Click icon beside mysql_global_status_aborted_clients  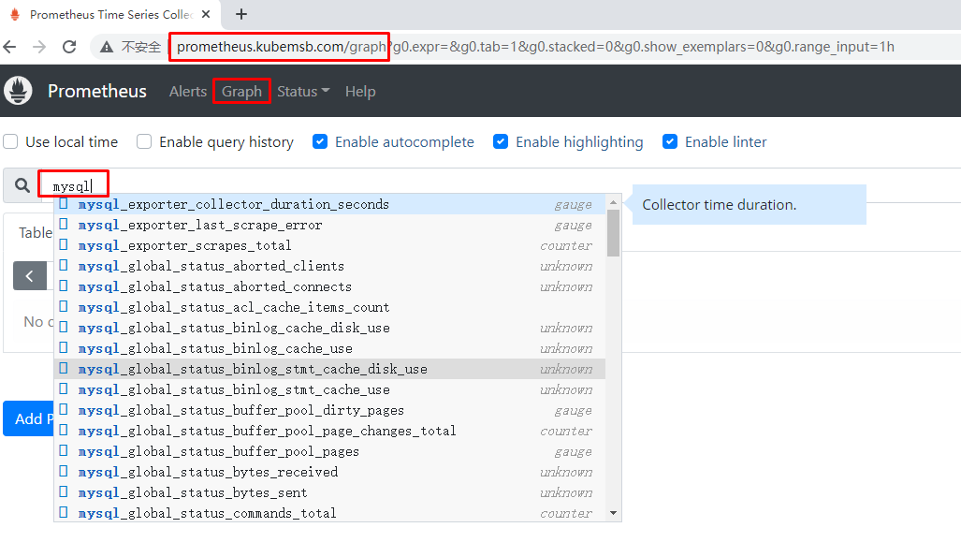[64, 266]
